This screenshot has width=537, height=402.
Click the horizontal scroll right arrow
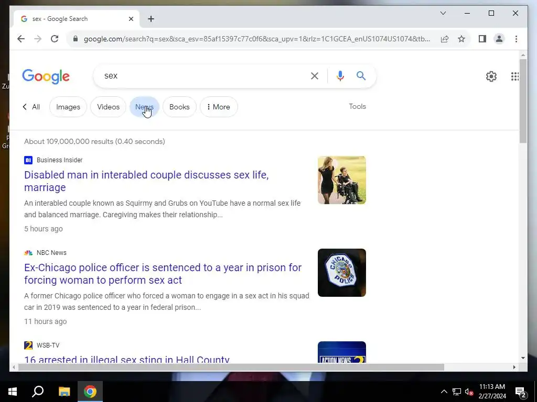click(x=514, y=367)
